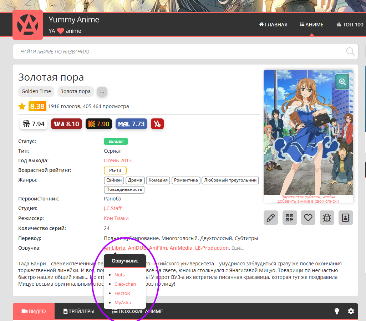The height and width of the screenshot is (321, 366).
Task: Switch to the ПОХОЖИЕ АНИМЕ tab
Action: [137, 311]
